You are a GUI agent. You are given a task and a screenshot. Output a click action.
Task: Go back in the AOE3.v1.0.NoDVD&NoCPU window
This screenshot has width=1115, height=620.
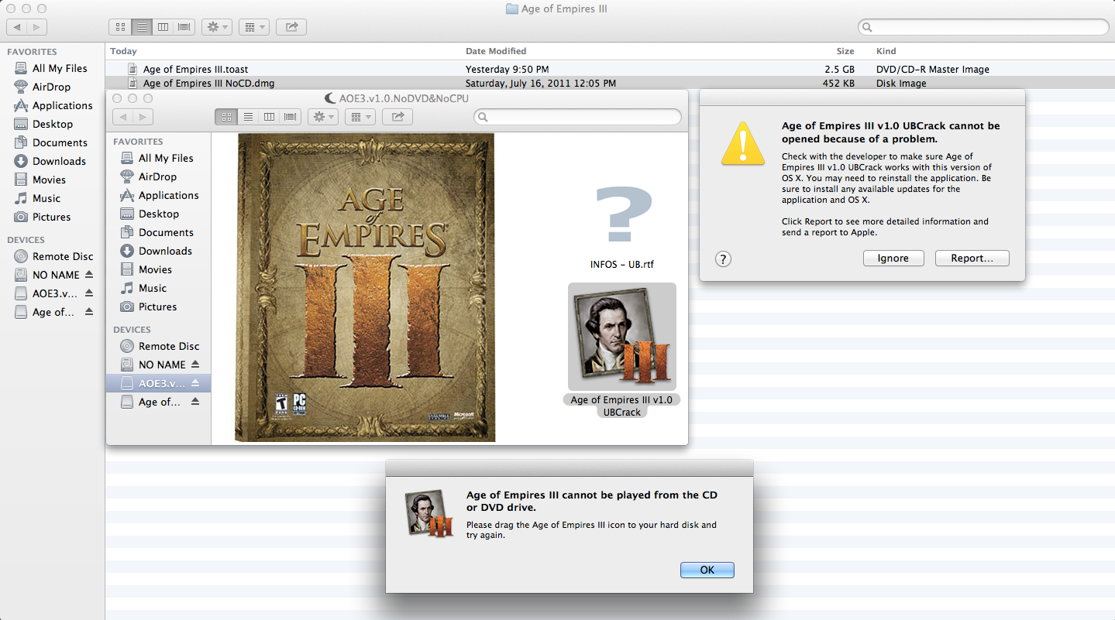123,117
